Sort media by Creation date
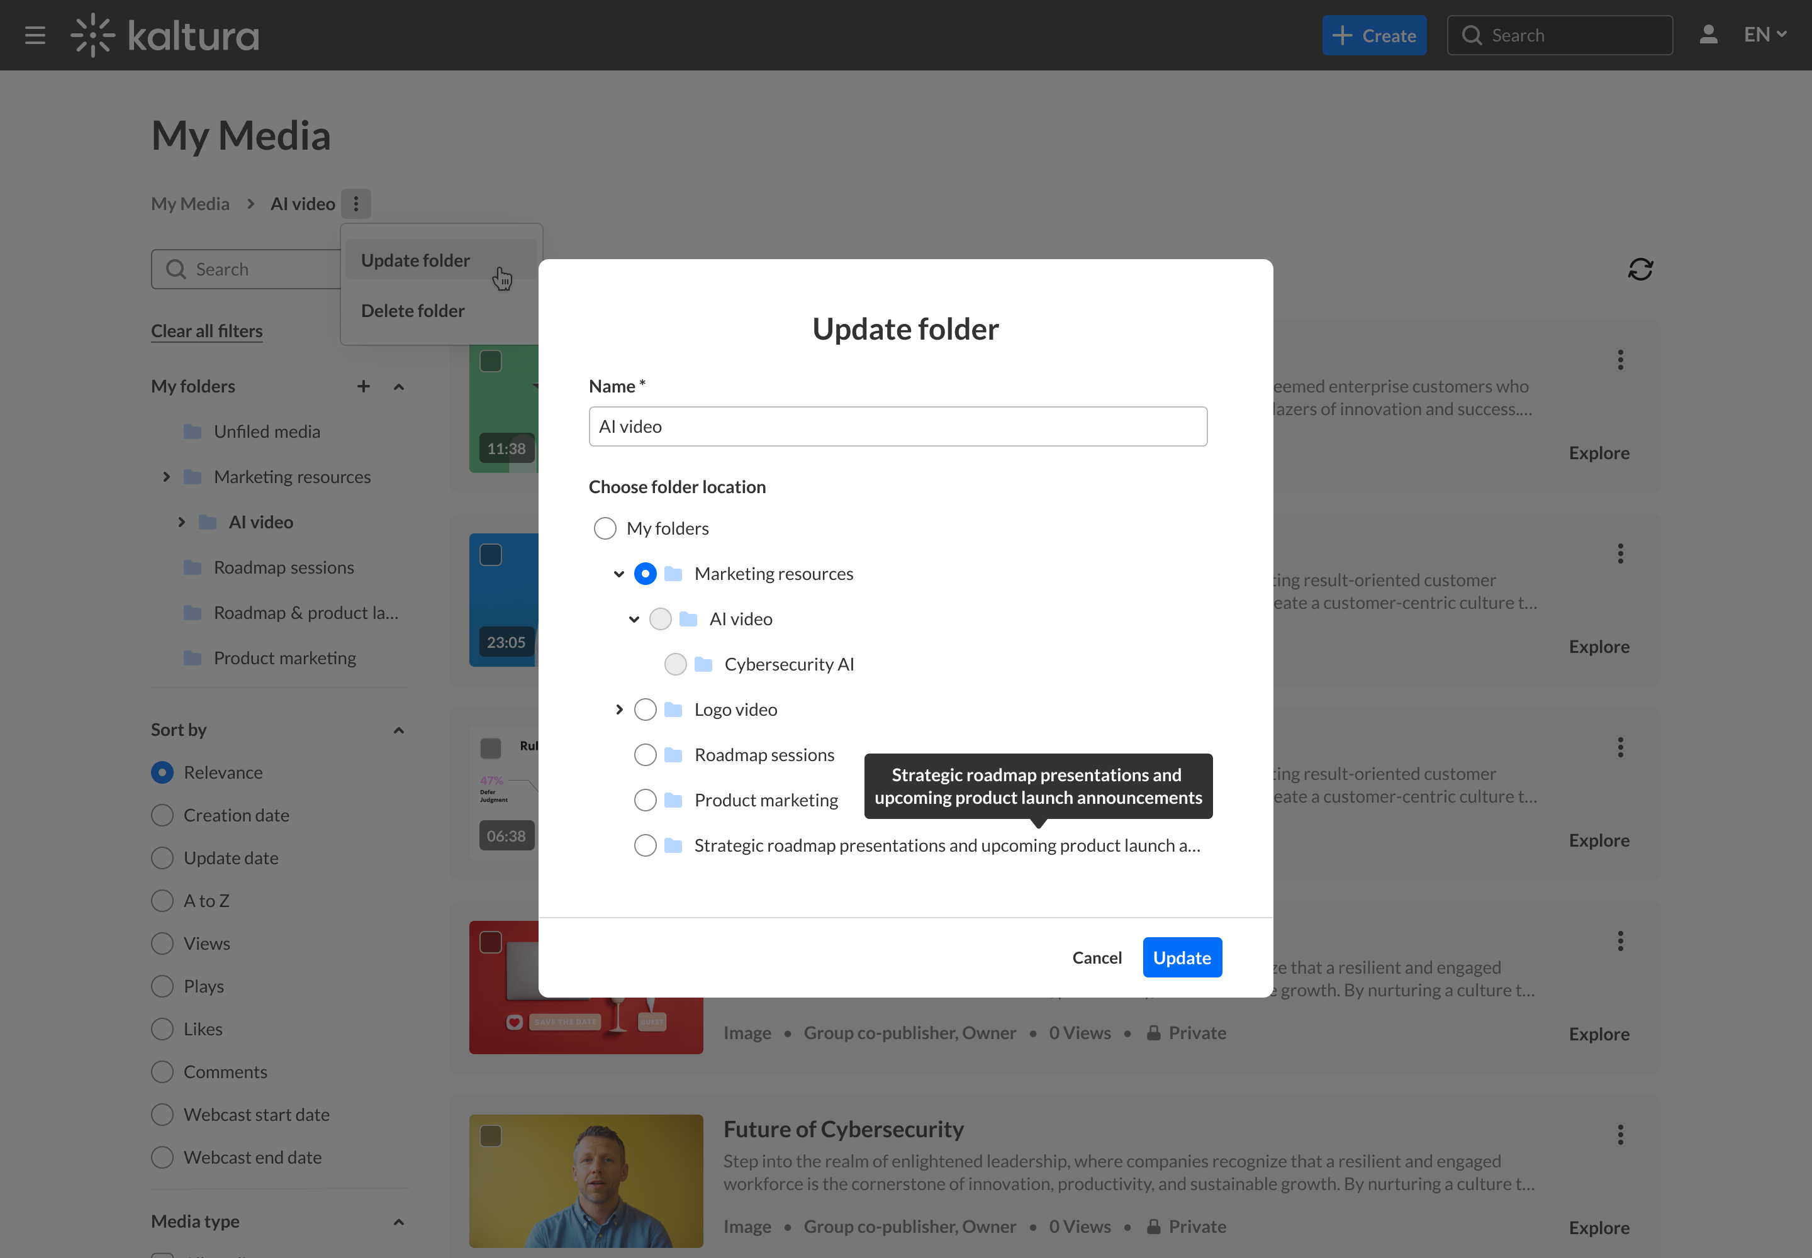This screenshot has width=1812, height=1258. (162, 816)
